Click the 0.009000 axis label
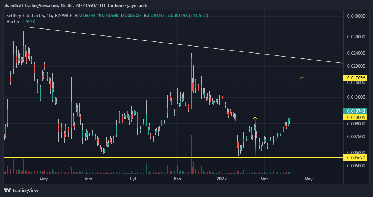The height and width of the screenshot is (197, 373). point(356,123)
